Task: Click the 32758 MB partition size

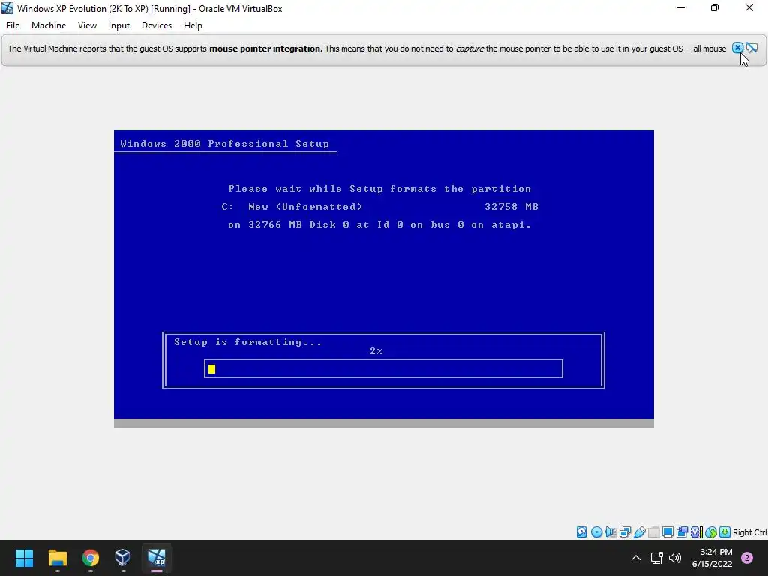Action: pyautogui.click(x=511, y=207)
